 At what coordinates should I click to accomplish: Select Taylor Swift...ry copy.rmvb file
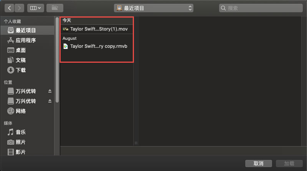97,46
